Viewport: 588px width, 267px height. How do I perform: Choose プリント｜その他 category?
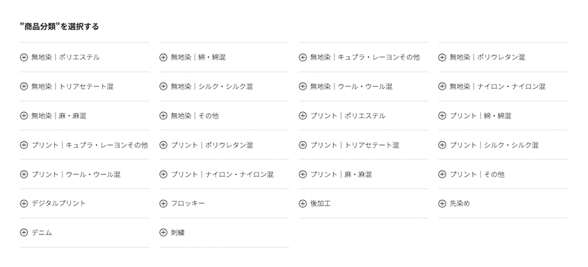click(x=503, y=174)
